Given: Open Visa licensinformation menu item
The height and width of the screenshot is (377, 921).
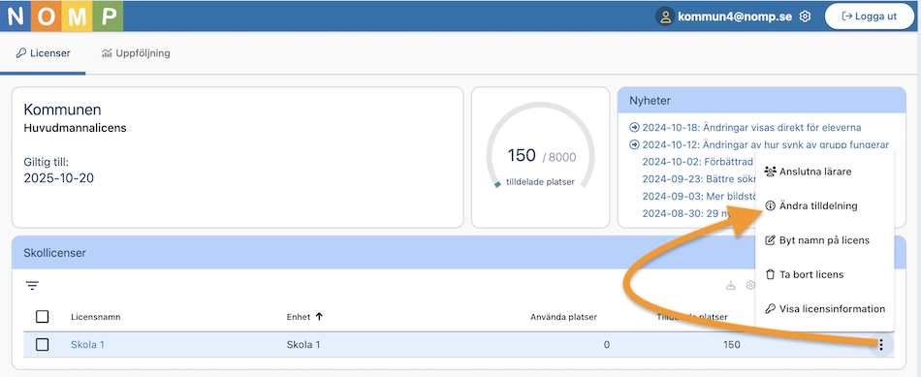Looking at the screenshot, I should coord(825,309).
